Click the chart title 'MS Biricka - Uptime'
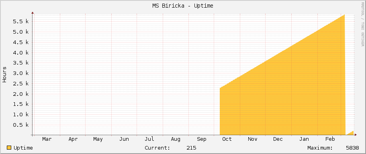The image size is (366, 154). click(183, 6)
